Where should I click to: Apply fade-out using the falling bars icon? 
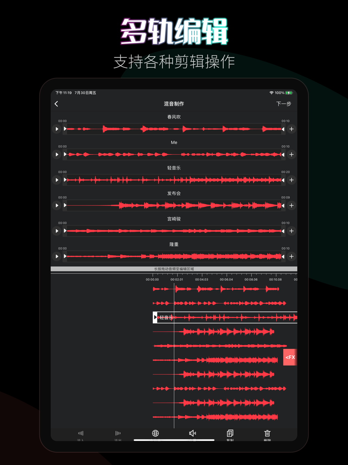[x=118, y=434]
